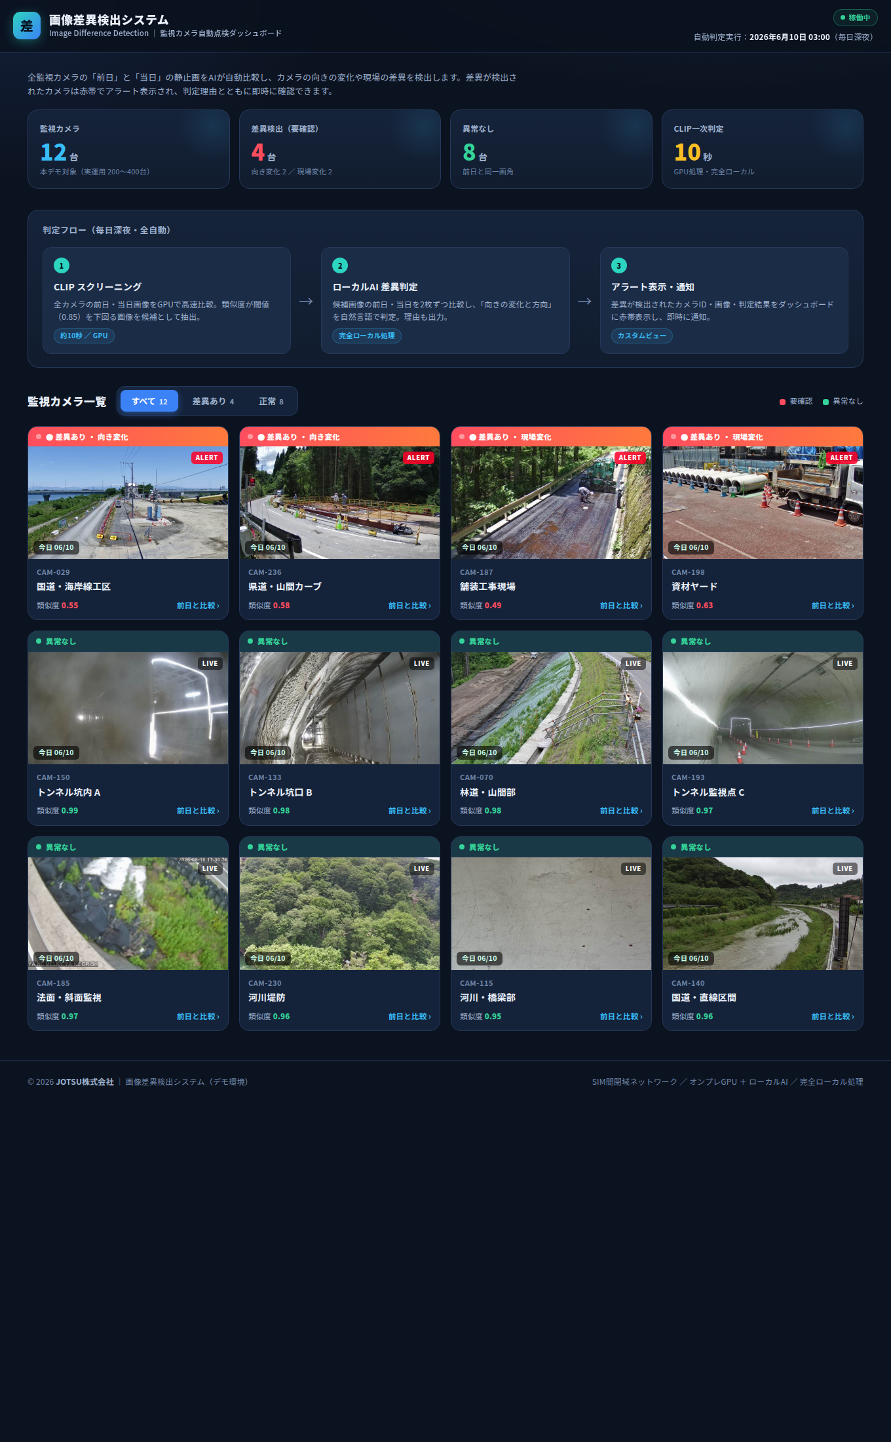Click the ALERT badge on CAM-029

tap(206, 458)
